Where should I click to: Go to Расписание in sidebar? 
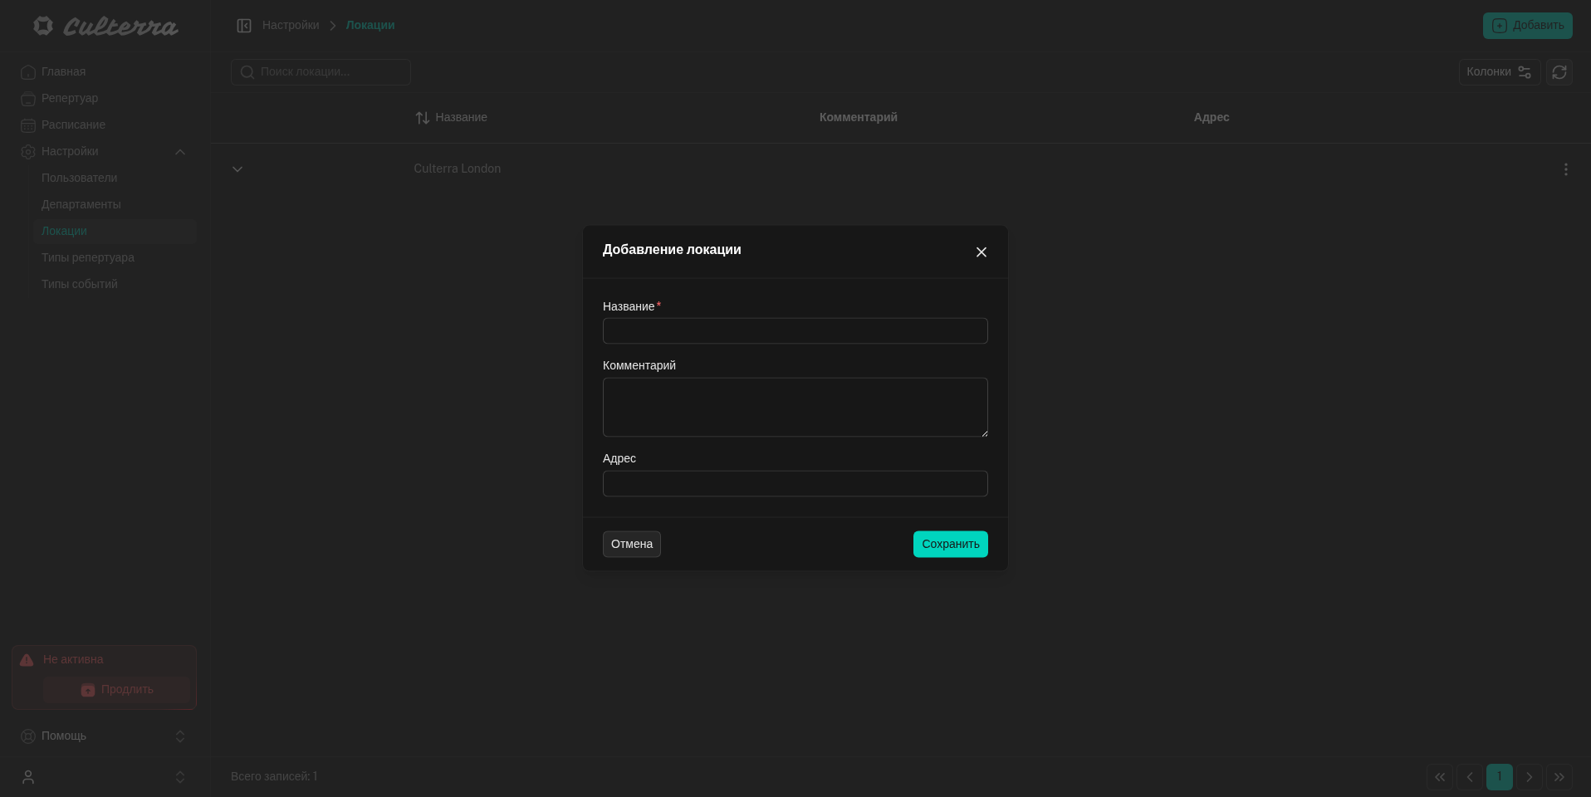pyautogui.click(x=73, y=125)
